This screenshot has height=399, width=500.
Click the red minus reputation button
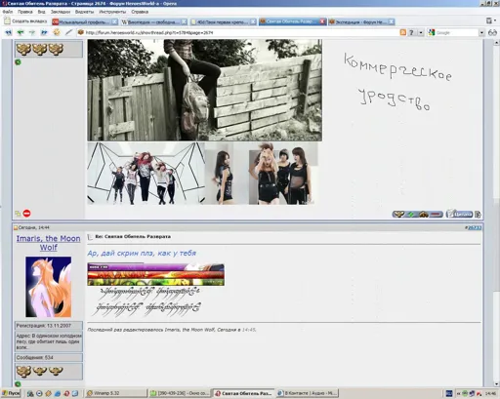[437, 214]
